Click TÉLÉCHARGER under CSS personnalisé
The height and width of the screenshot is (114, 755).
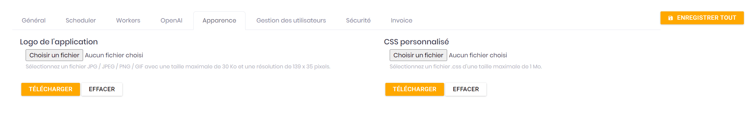pyautogui.click(x=414, y=89)
